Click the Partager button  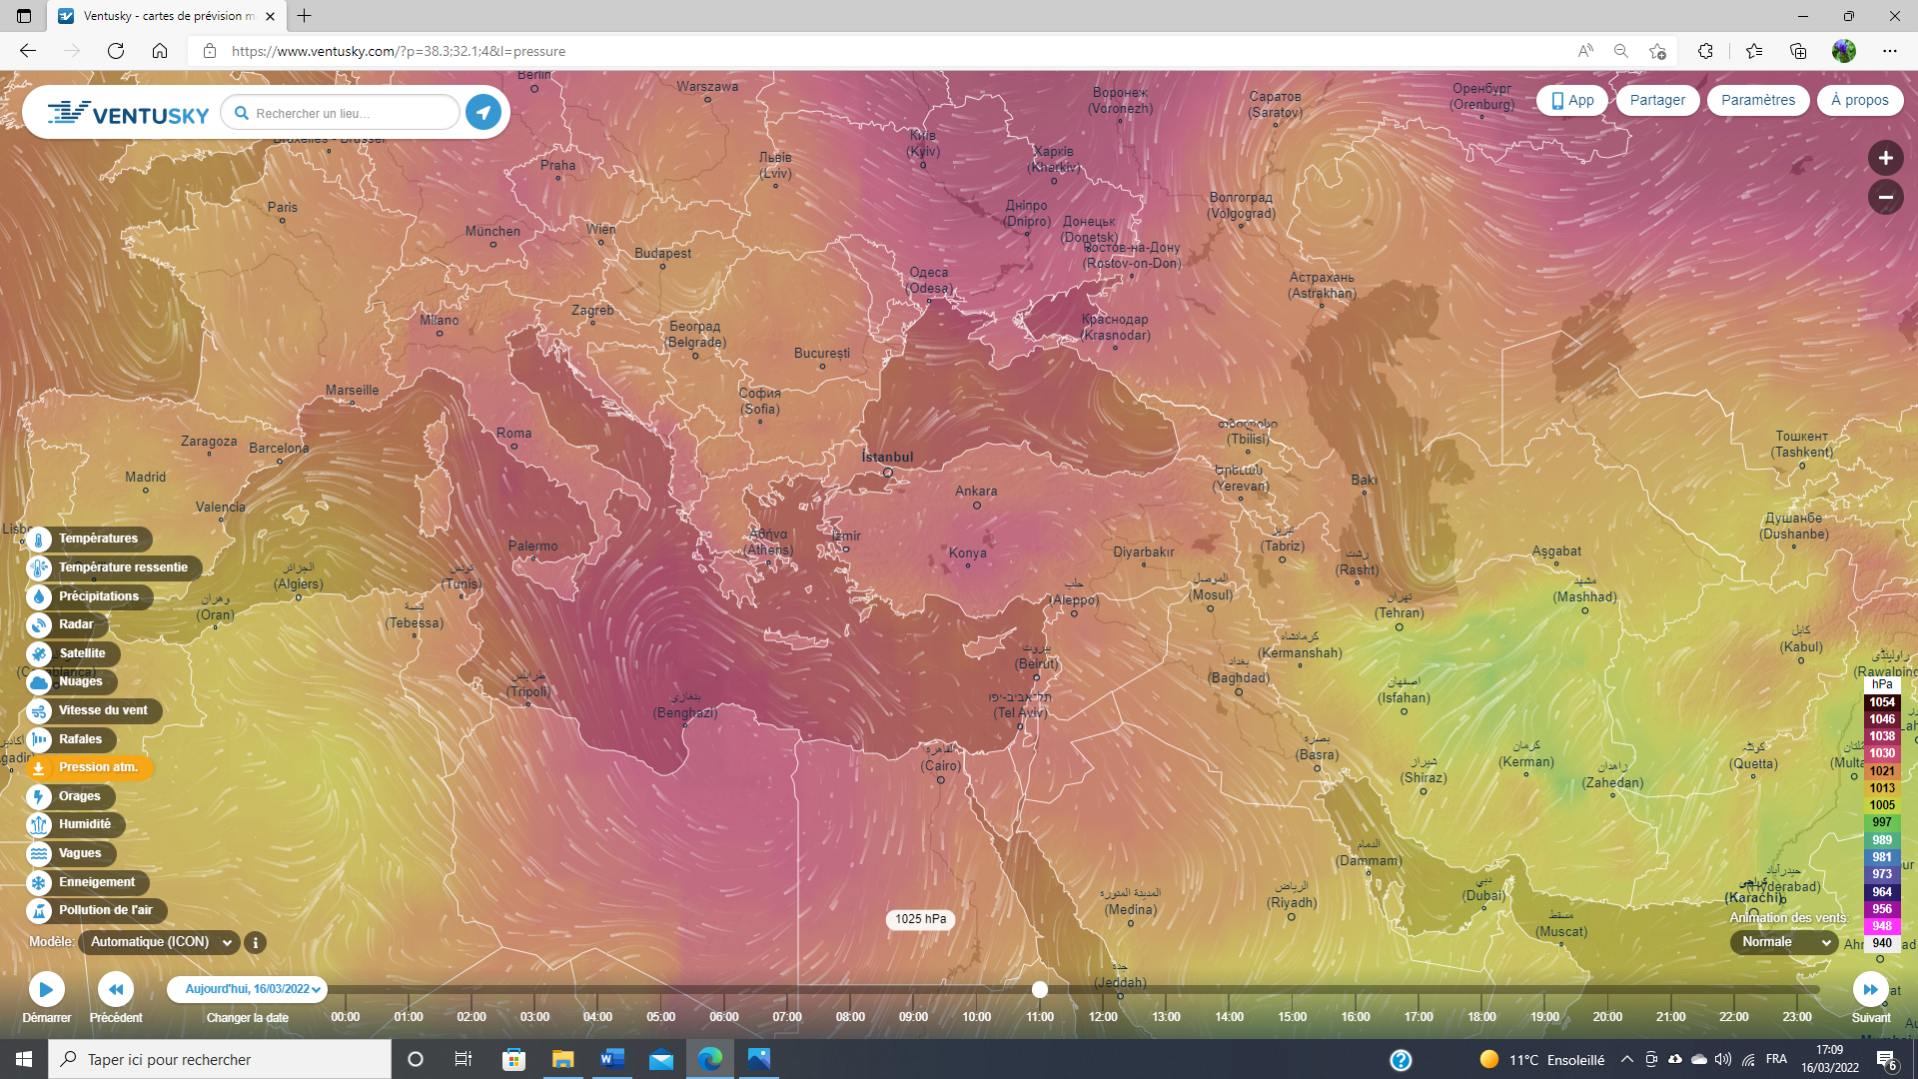click(x=1656, y=101)
